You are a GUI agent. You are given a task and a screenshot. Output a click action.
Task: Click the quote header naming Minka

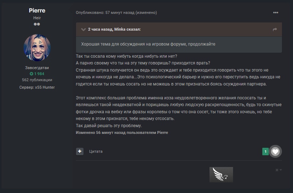[114, 29]
